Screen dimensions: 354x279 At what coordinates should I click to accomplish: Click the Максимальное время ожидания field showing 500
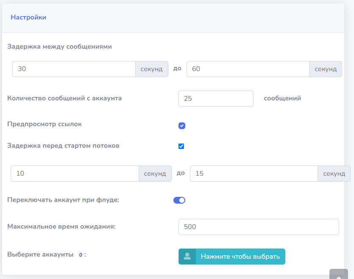(x=259, y=227)
